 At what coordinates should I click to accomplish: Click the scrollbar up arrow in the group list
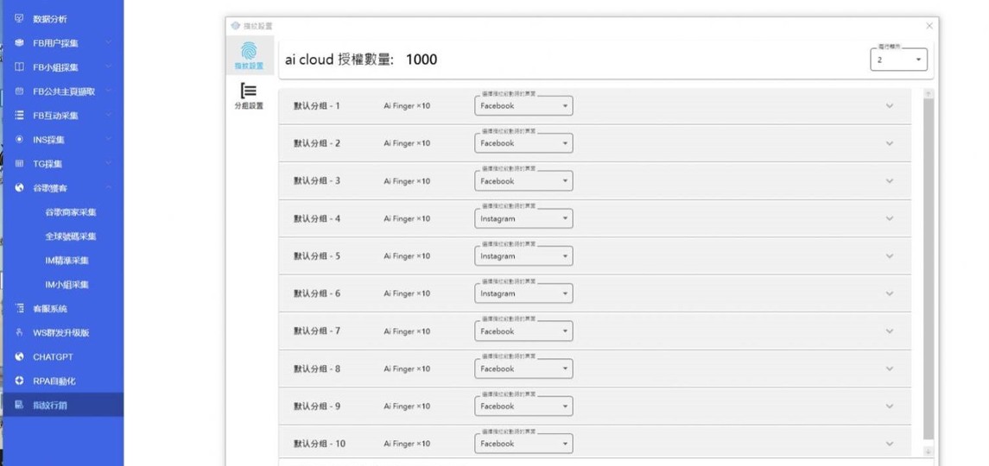point(929,93)
